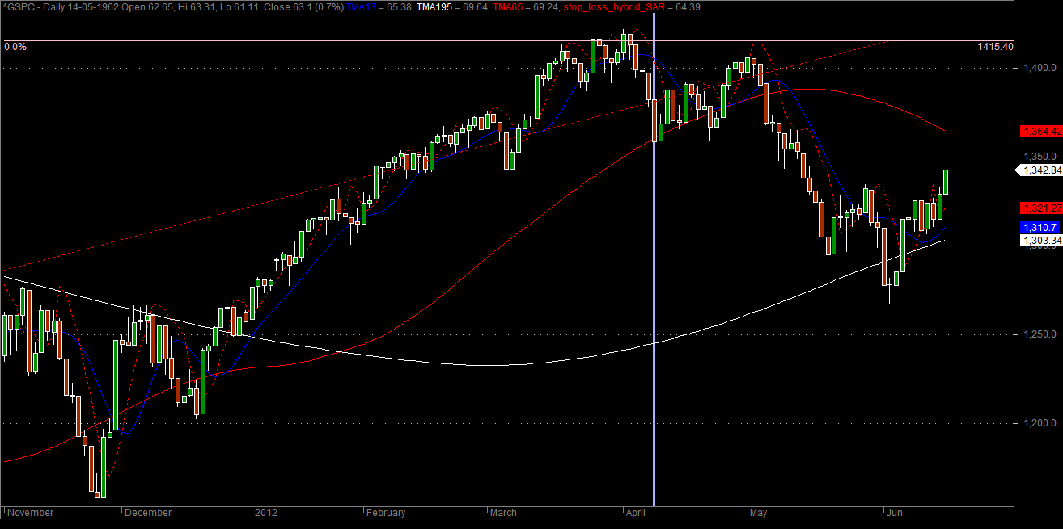
Task: Click the 1,200 price axis label
Action: [1033, 423]
